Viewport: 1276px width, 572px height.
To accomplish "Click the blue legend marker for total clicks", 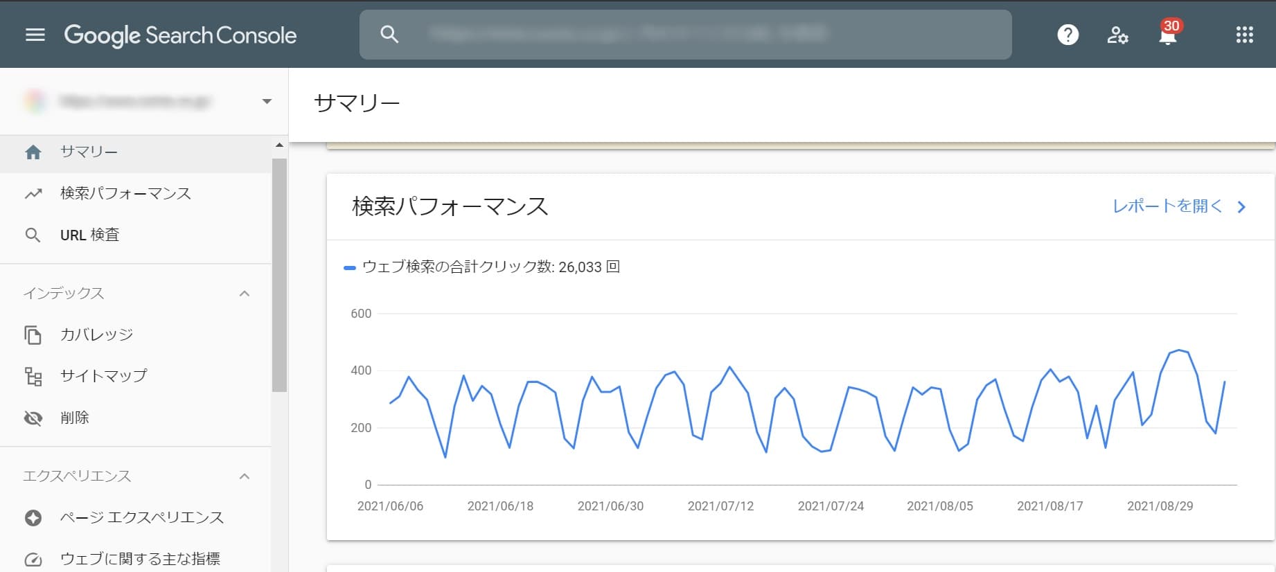I will click(x=350, y=267).
